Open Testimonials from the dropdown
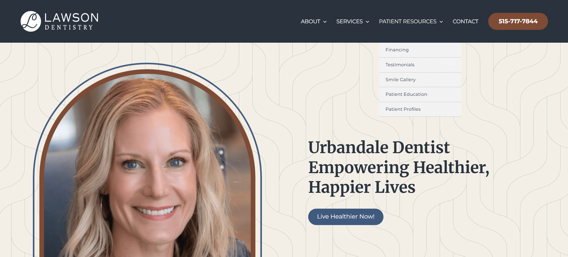Image resolution: width=568 pixels, height=257 pixels. pyautogui.click(x=420, y=65)
